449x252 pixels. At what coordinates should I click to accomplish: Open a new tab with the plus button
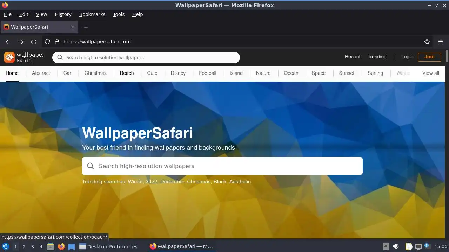point(86,27)
